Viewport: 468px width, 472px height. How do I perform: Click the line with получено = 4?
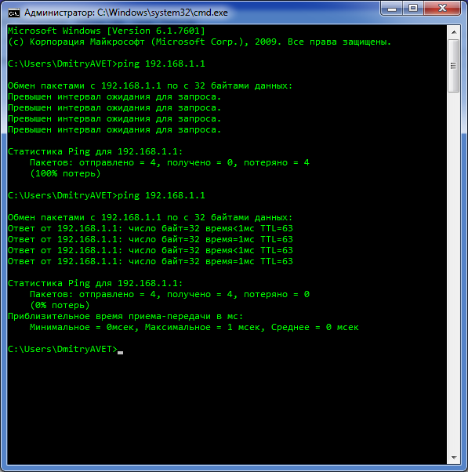[x=169, y=294]
